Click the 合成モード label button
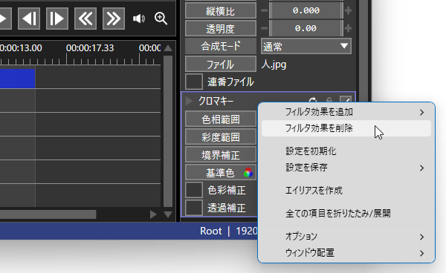This screenshot has width=446, height=273. click(x=221, y=46)
